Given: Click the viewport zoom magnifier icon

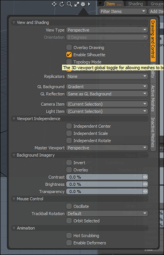Looking at the screenshot, I should coord(69,4).
